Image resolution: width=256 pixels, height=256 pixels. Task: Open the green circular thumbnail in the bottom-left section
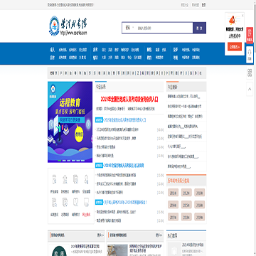coord(59,250)
